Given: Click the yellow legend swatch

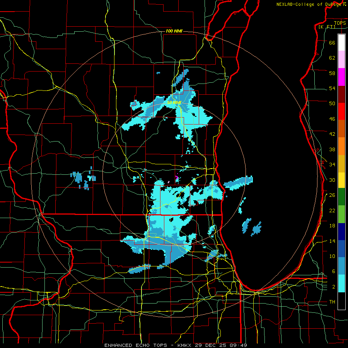Looking at the screenshot, I should [341, 180].
